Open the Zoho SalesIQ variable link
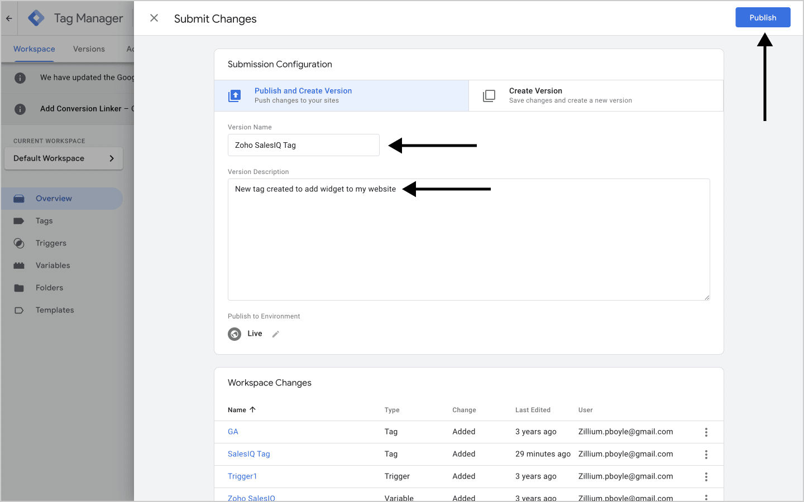This screenshot has height=502, width=804. click(x=251, y=498)
